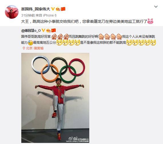163x144 pixels.
Task: Open the post options chevron menu
Action: (x=156, y=7)
